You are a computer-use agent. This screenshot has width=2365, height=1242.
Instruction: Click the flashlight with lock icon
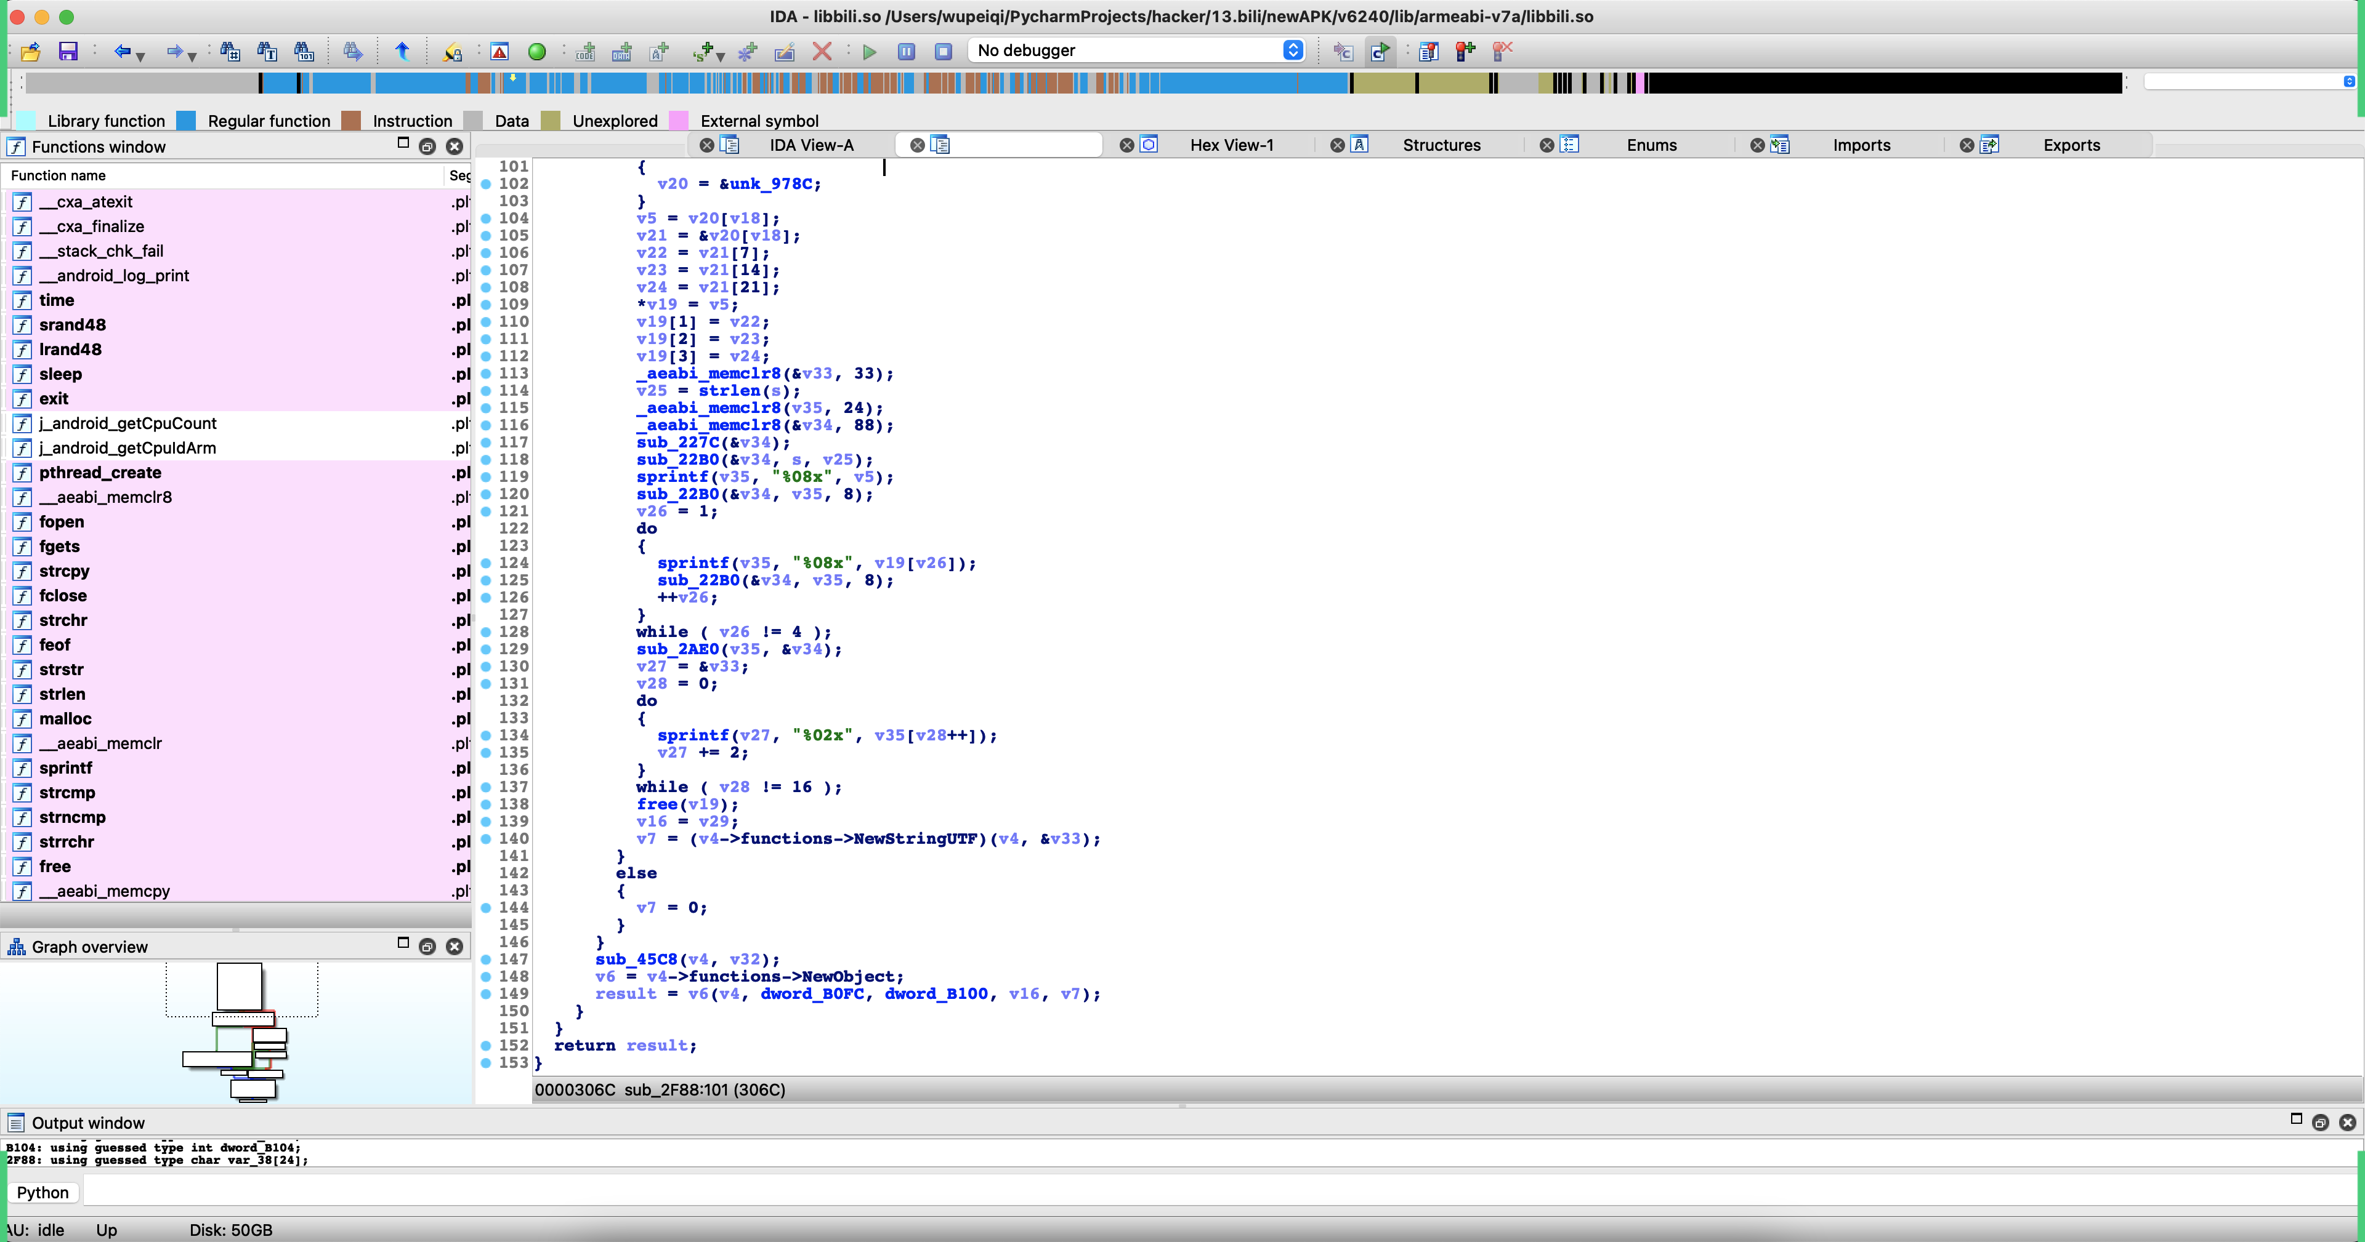click(451, 51)
